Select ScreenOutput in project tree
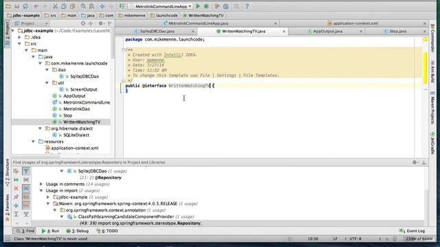Viewport: 440px width, 247px height. (83, 89)
